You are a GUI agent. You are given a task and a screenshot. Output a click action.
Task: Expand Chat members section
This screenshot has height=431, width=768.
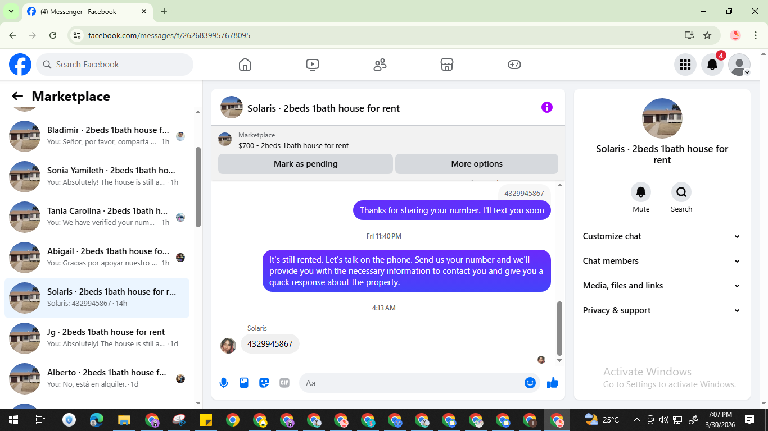[x=662, y=261]
